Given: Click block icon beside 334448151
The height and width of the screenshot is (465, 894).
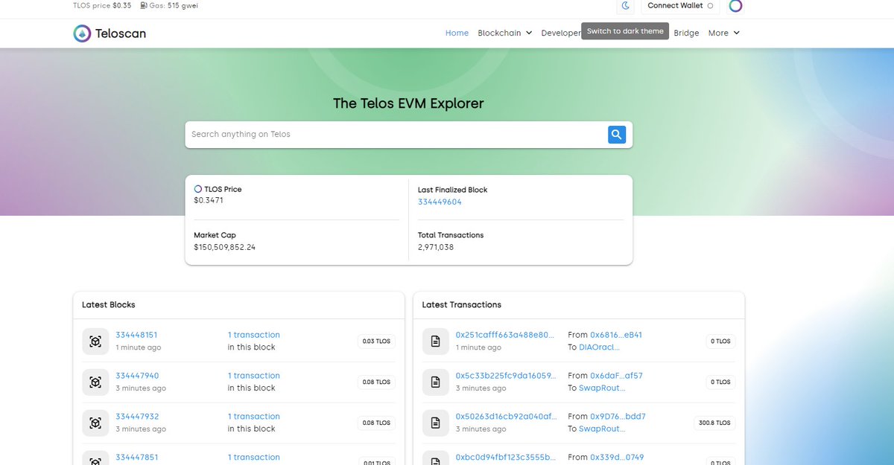Looking at the screenshot, I should point(95,341).
